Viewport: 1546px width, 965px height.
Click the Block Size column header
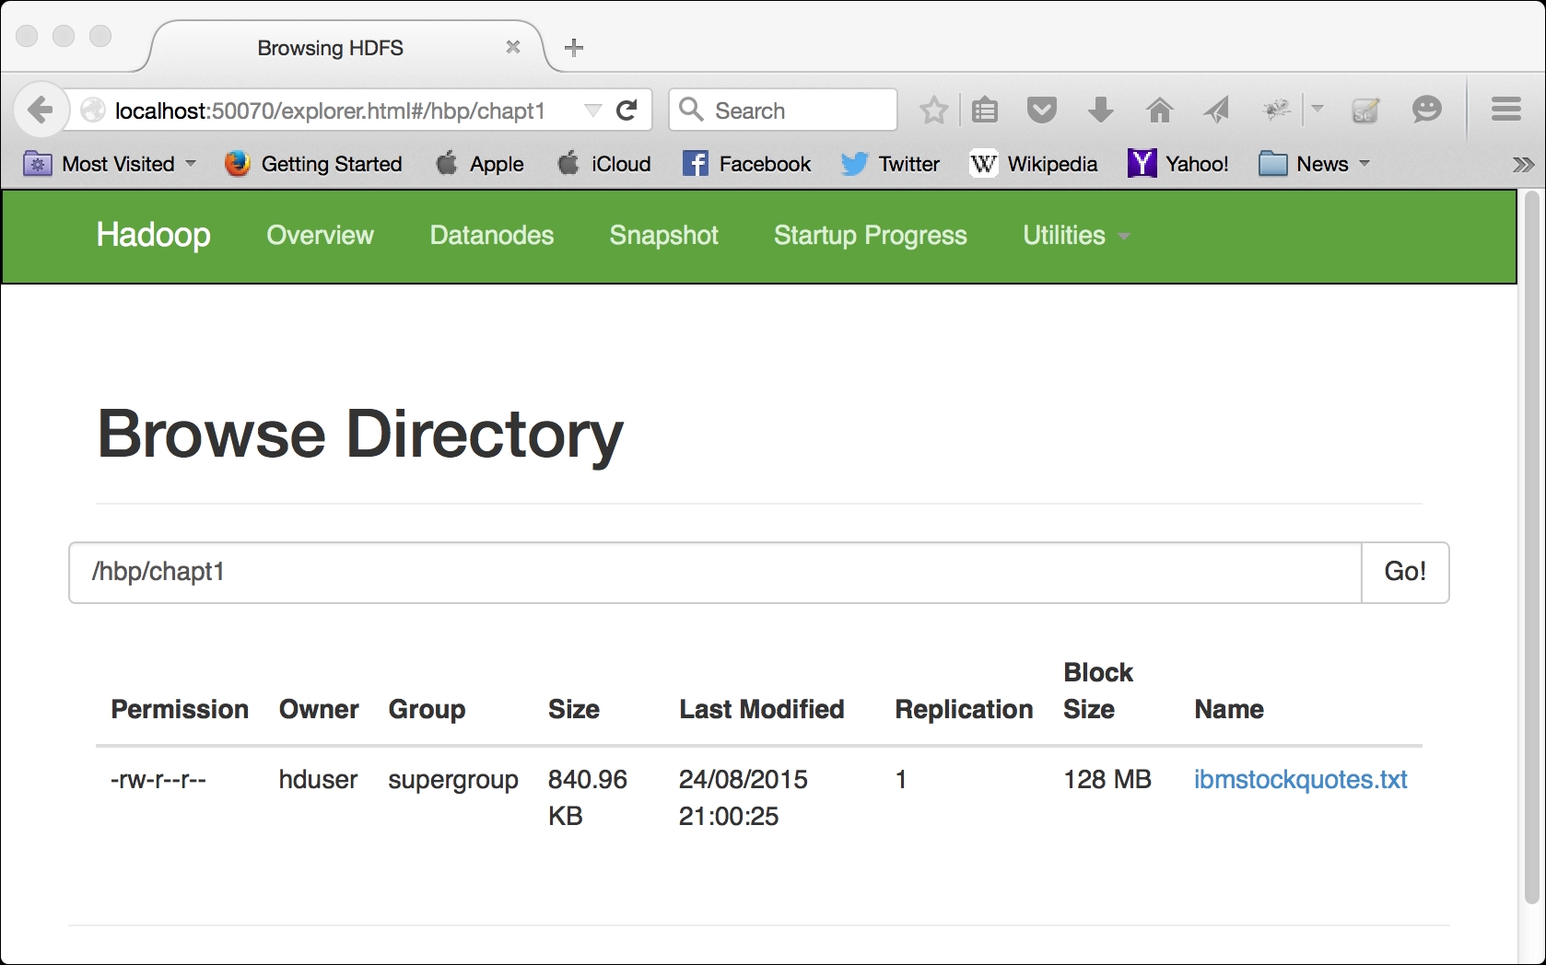pyautogui.click(x=1098, y=691)
